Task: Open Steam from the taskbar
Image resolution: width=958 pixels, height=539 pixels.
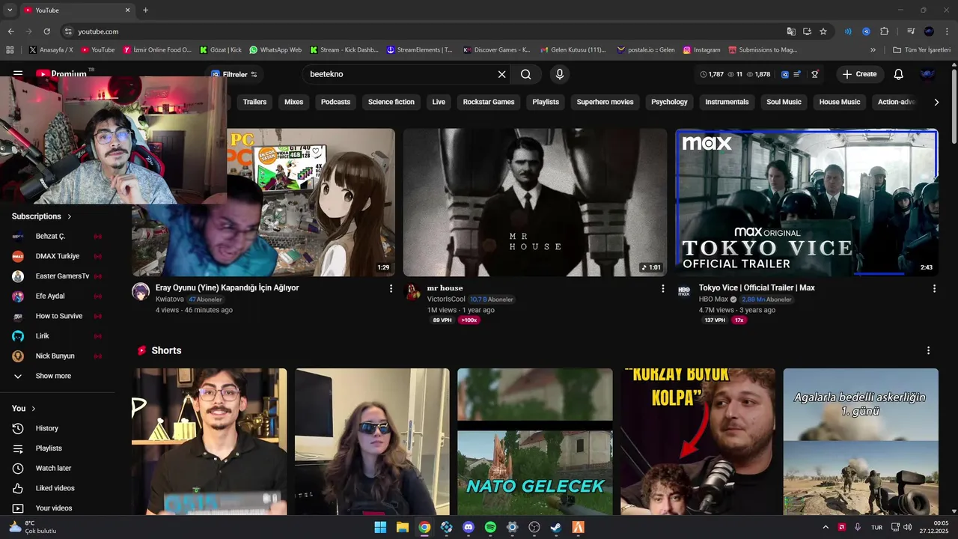Action: coord(556,527)
